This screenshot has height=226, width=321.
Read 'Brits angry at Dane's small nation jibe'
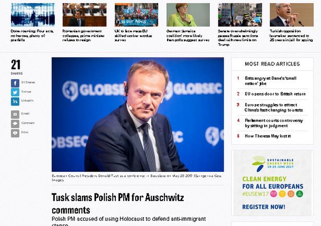[x=270, y=81]
